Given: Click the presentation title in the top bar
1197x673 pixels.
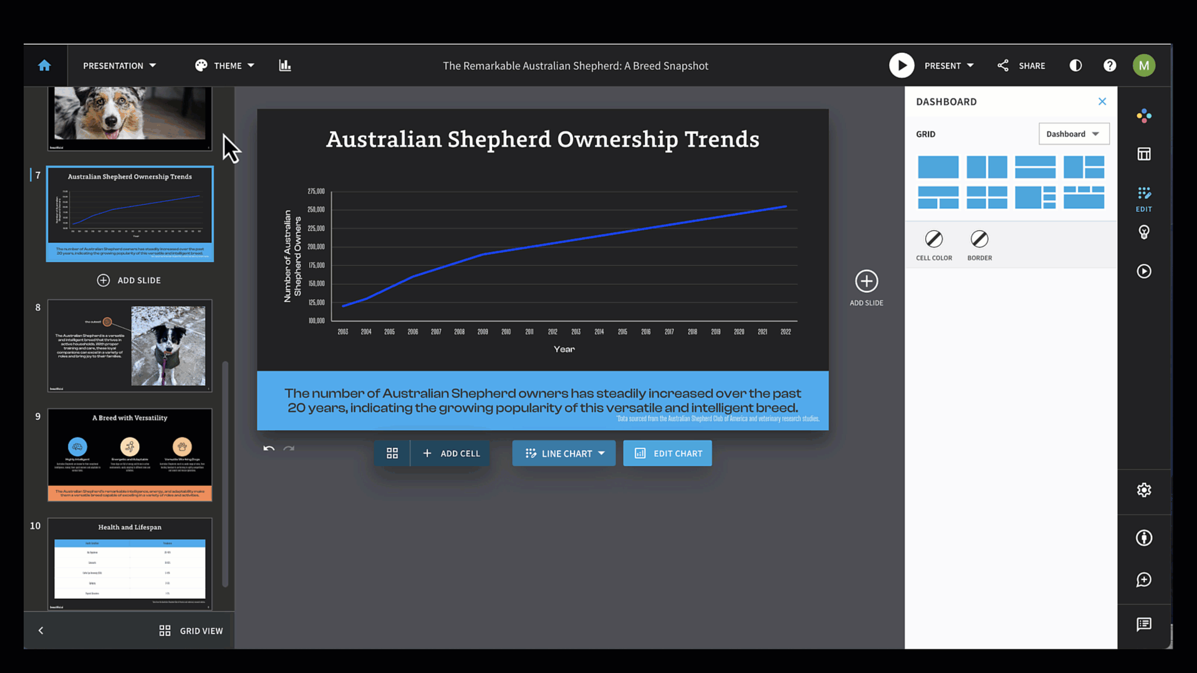Looking at the screenshot, I should [x=575, y=65].
